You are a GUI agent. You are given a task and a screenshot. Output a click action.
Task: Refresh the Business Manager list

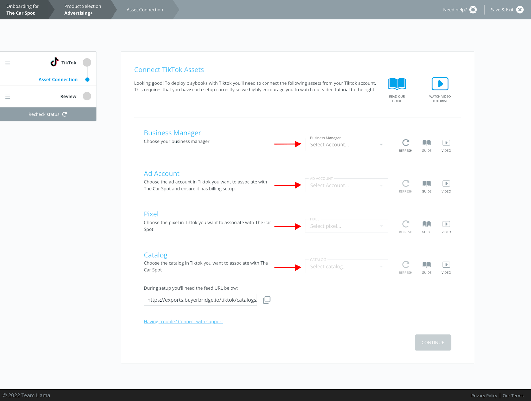(x=406, y=143)
